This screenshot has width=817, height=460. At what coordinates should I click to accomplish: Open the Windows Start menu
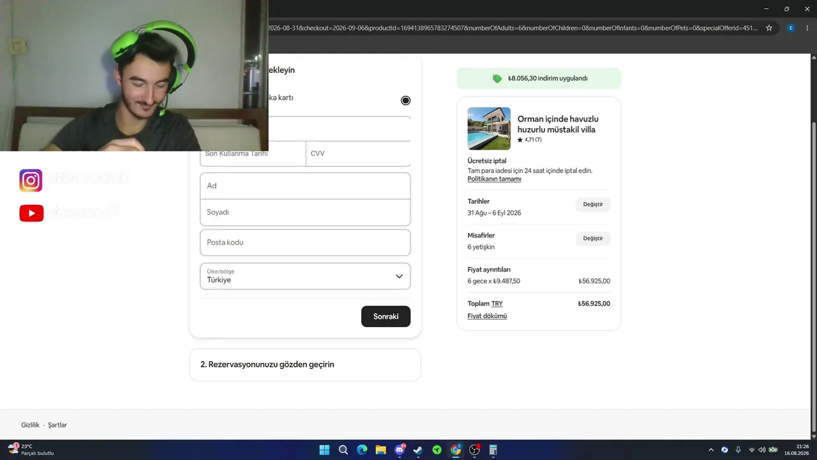pos(324,450)
